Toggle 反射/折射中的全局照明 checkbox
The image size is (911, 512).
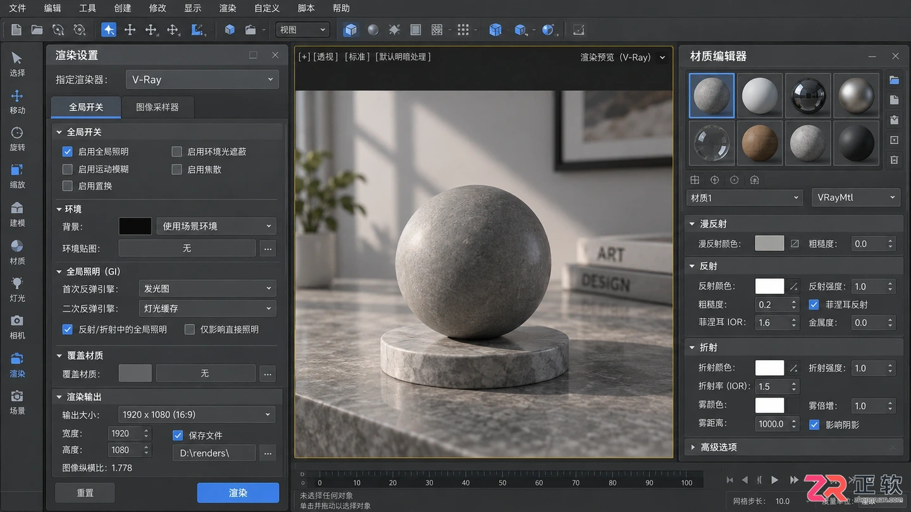coord(67,329)
